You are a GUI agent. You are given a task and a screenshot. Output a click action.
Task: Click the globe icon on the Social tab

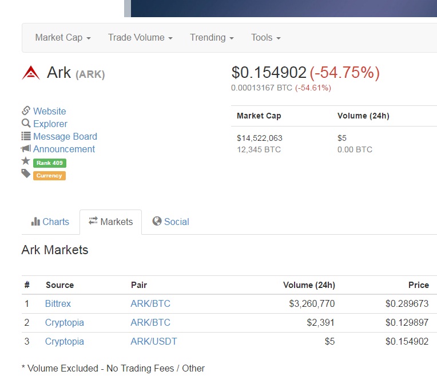pyautogui.click(x=157, y=221)
